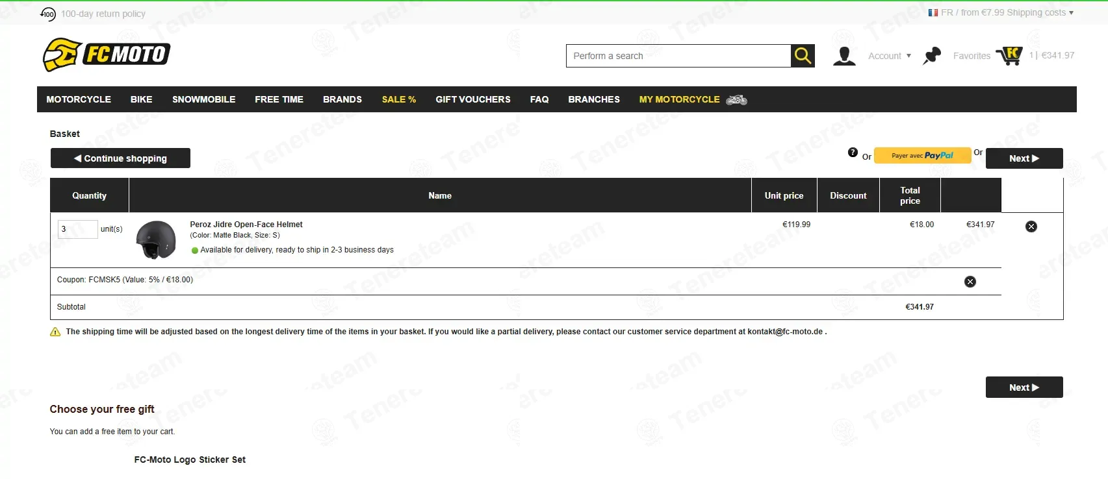The height and width of the screenshot is (479, 1108).
Task: Click the green availability dot
Action: (194, 251)
